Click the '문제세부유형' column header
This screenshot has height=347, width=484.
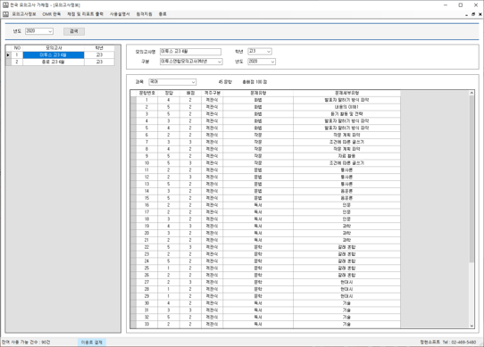tap(346, 93)
